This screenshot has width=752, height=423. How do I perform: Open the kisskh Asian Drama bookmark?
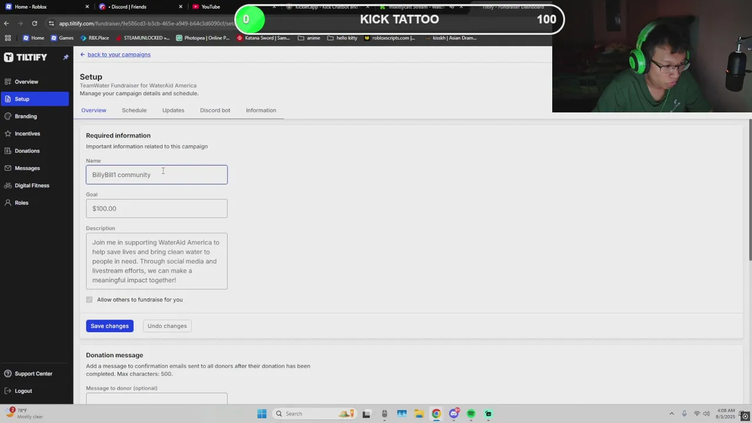[x=450, y=38]
